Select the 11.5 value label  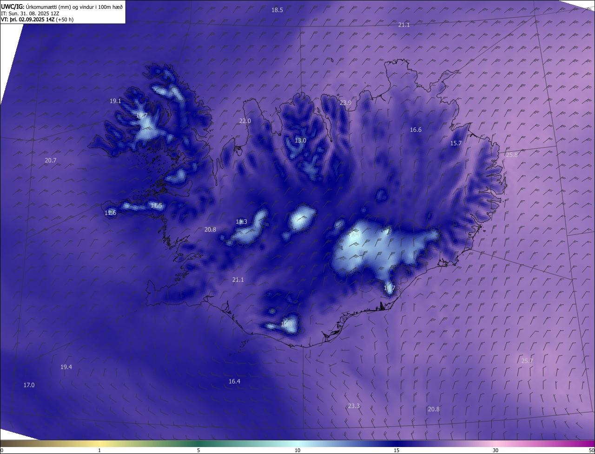(157, 205)
